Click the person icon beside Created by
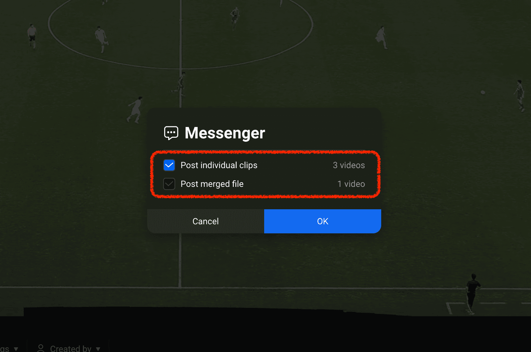 point(41,348)
